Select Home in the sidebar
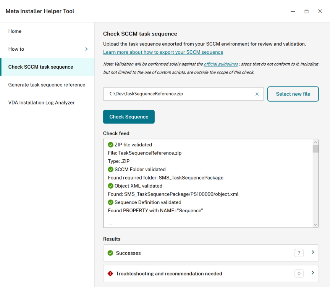 coord(15,31)
